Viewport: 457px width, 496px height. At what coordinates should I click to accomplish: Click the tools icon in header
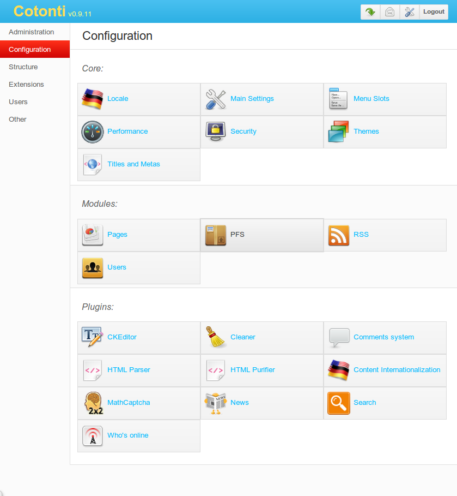(x=410, y=12)
